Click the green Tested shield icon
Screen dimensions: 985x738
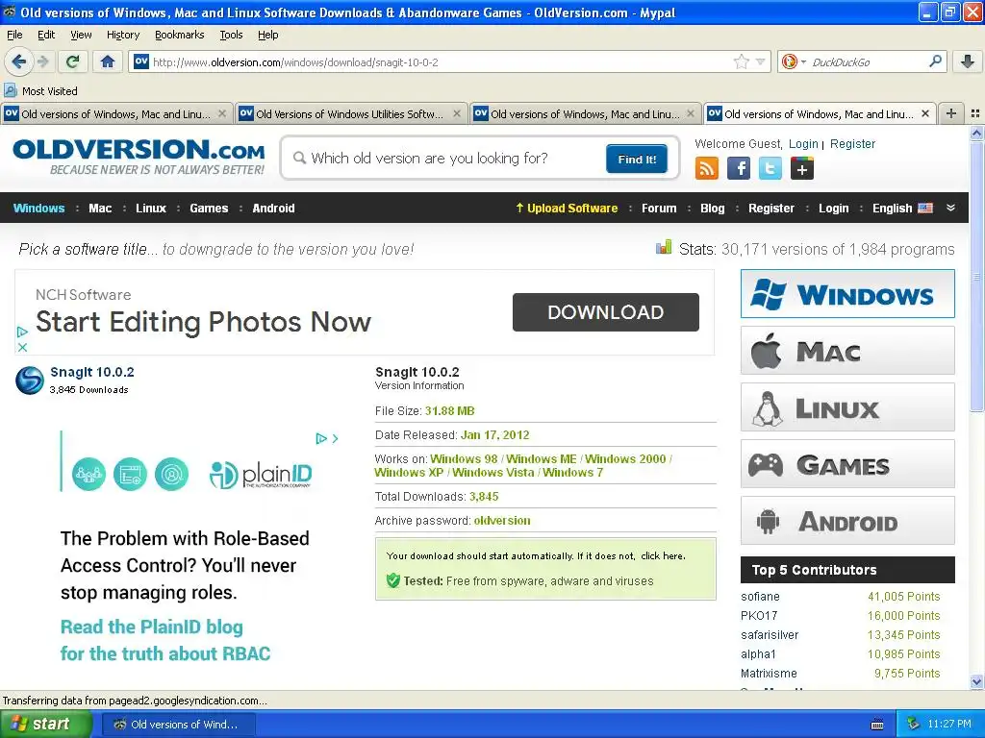(392, 580)
